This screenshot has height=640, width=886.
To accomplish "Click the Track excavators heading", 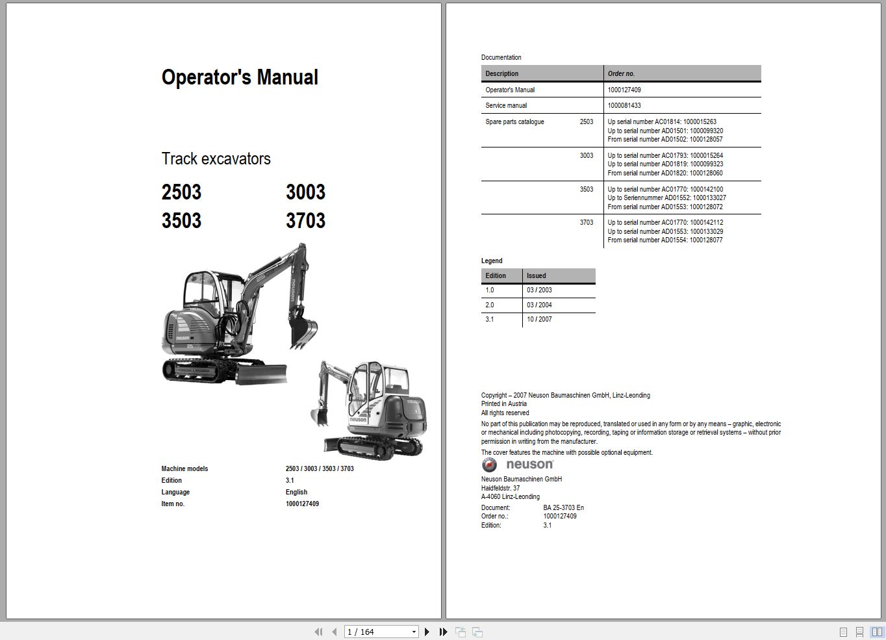I will pyautogui.click(x=216, y=159).
